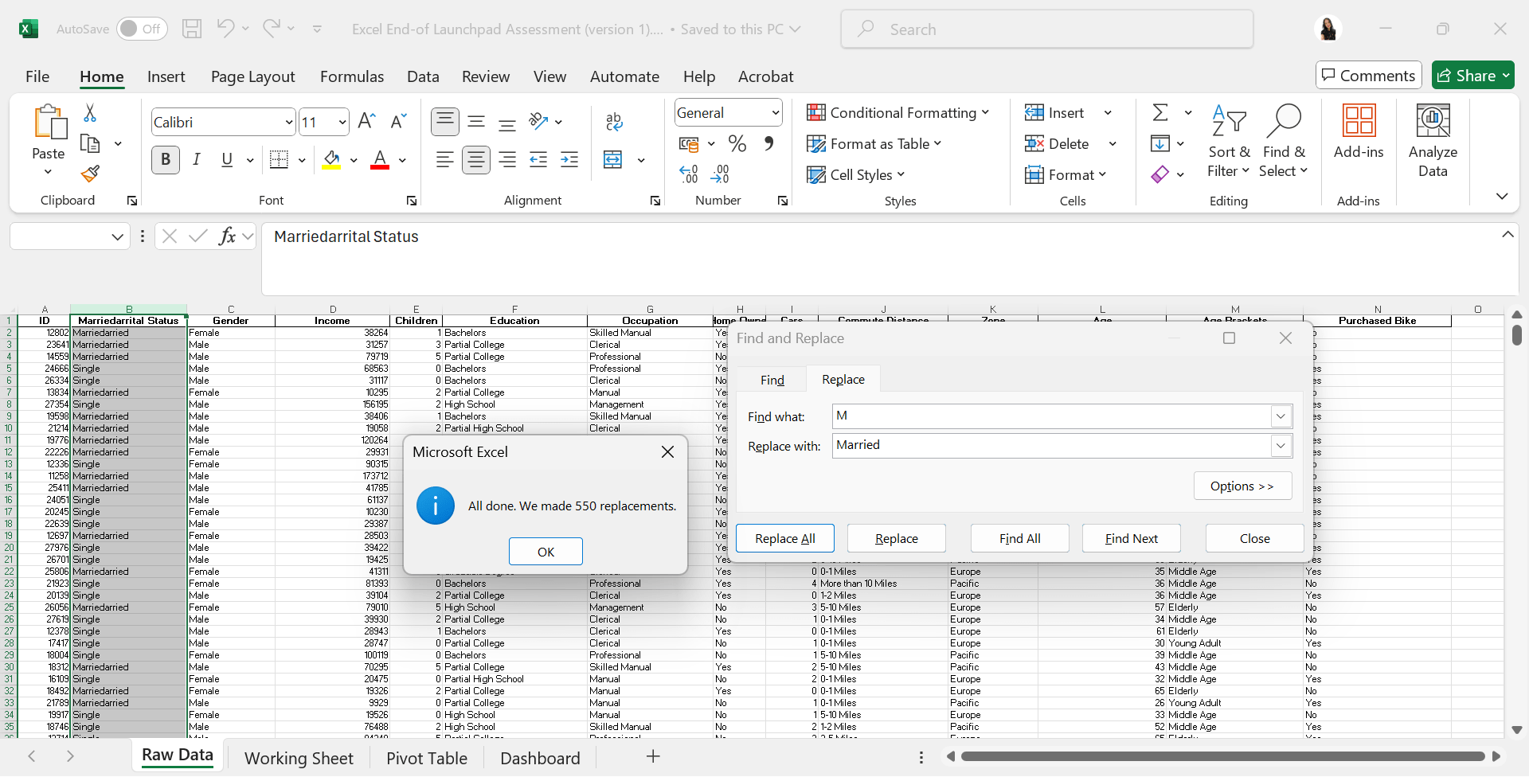
Task: Open the Conditional Formatting dropdown
Action: click(897, 113)
